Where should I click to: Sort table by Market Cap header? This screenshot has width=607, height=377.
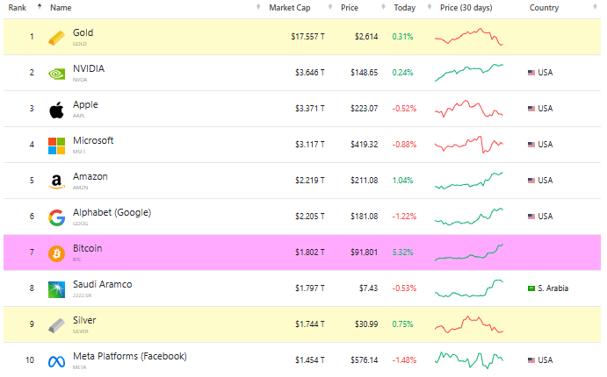tap(290, 8)
